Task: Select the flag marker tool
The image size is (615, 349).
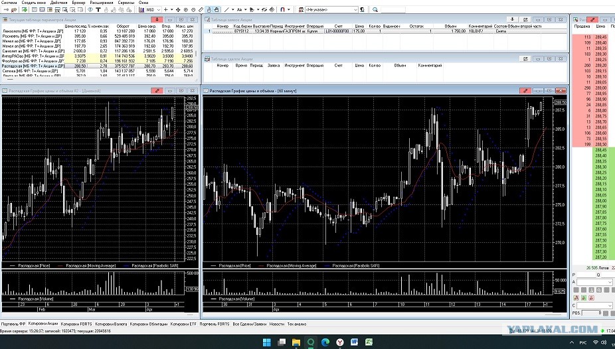Action: pos(252,9)
